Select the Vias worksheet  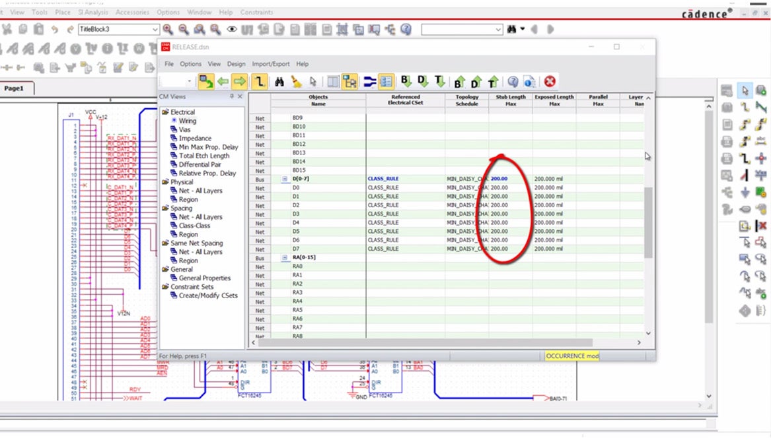pyautogui.click(x=184, y=130)
